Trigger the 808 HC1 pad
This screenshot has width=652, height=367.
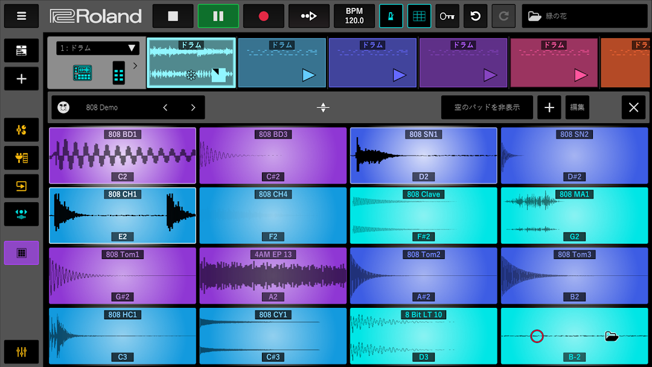pyautogui.click(x=123, y=336)
